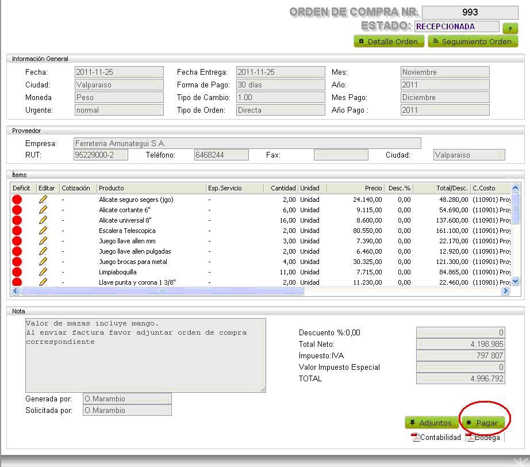Select product text Limpiaboquilla
This screenshot has height=467, width=530.
pos(118,272)
